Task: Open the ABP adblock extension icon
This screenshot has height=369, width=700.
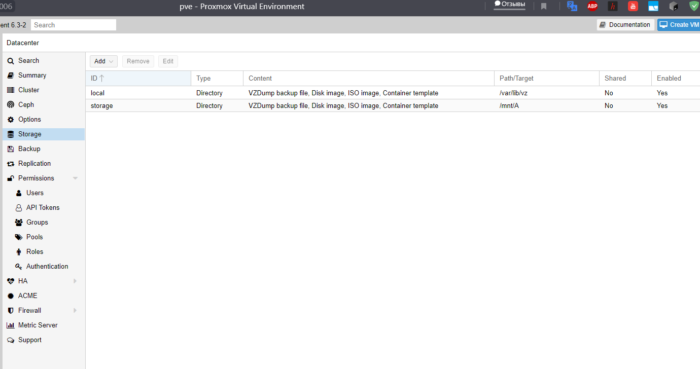Action: coord(592,6)
